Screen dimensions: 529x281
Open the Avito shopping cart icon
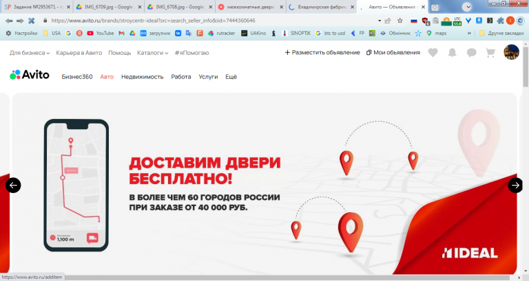pos(490,52)
